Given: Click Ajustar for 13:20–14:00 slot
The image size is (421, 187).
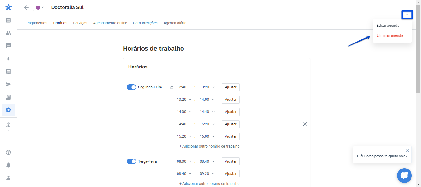Looking at the screenshot, I should [231, 100].
